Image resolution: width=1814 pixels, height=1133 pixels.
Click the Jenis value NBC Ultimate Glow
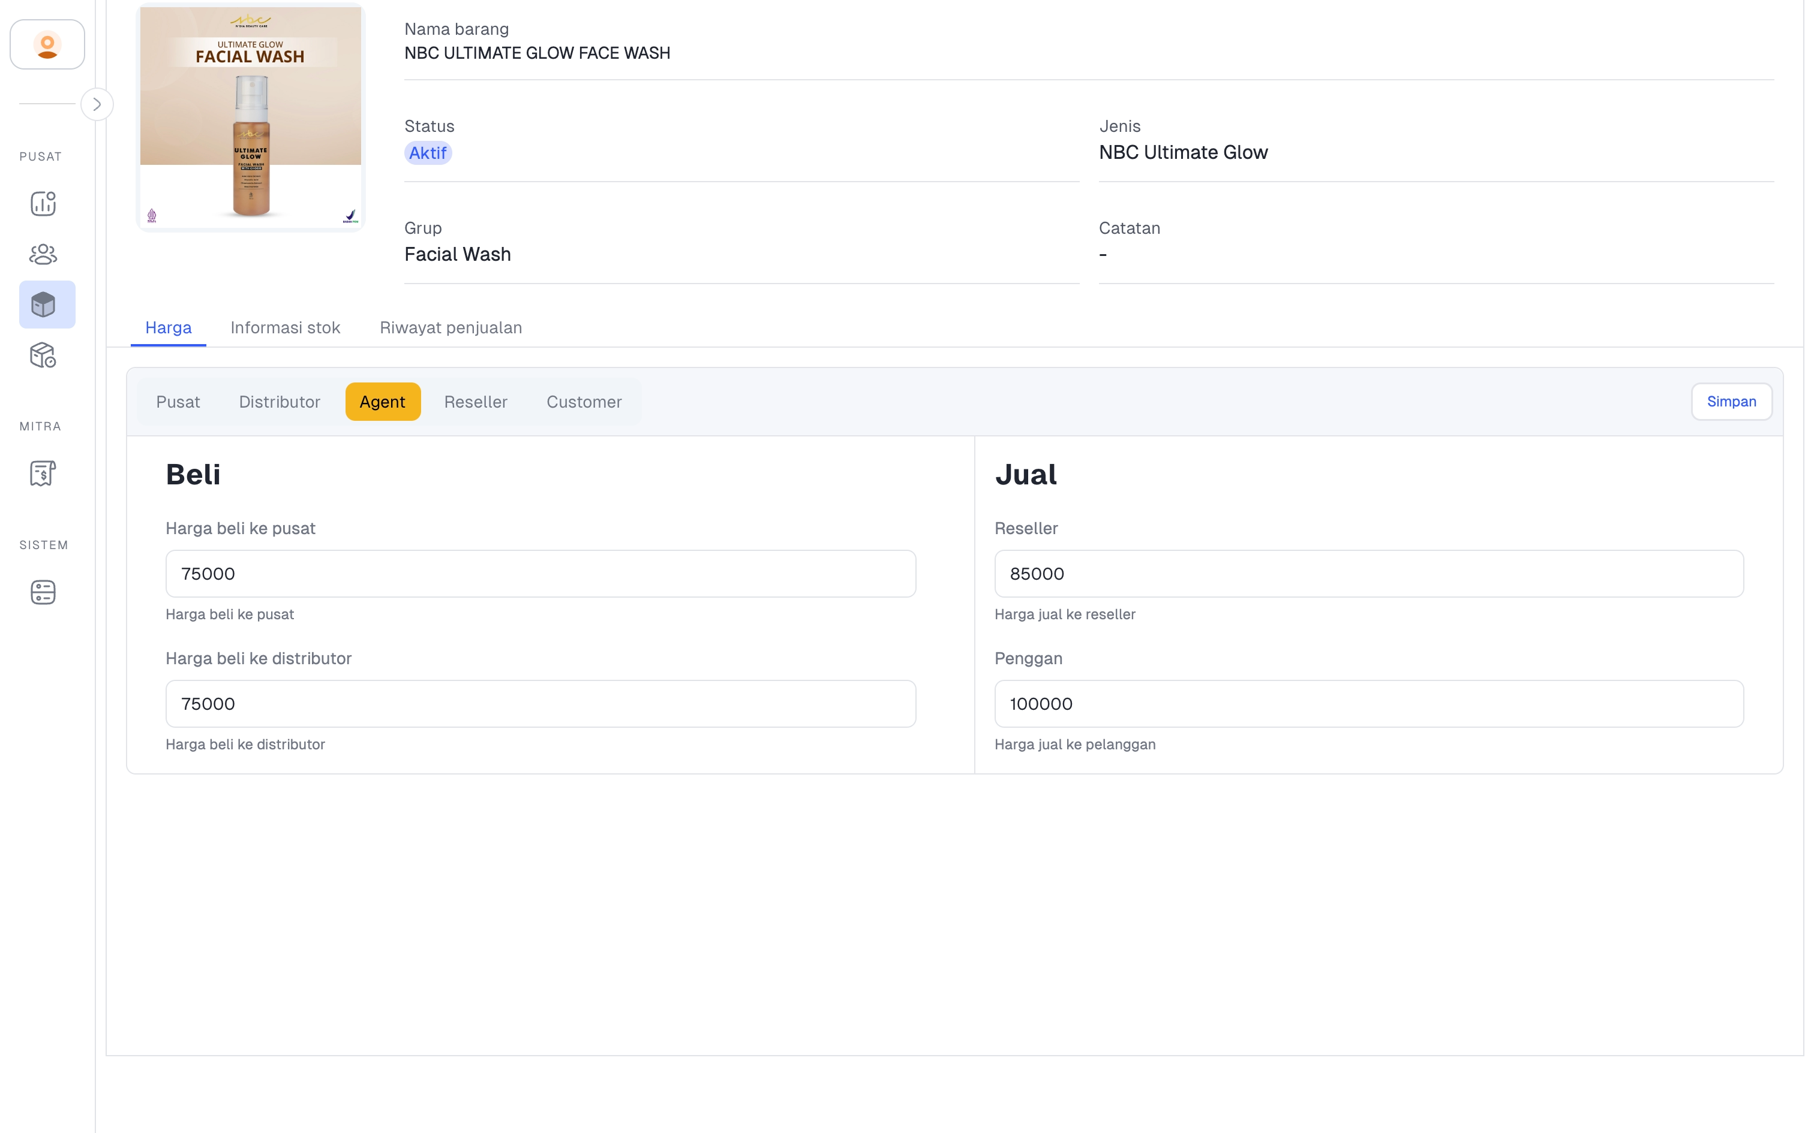[1184, 152]
